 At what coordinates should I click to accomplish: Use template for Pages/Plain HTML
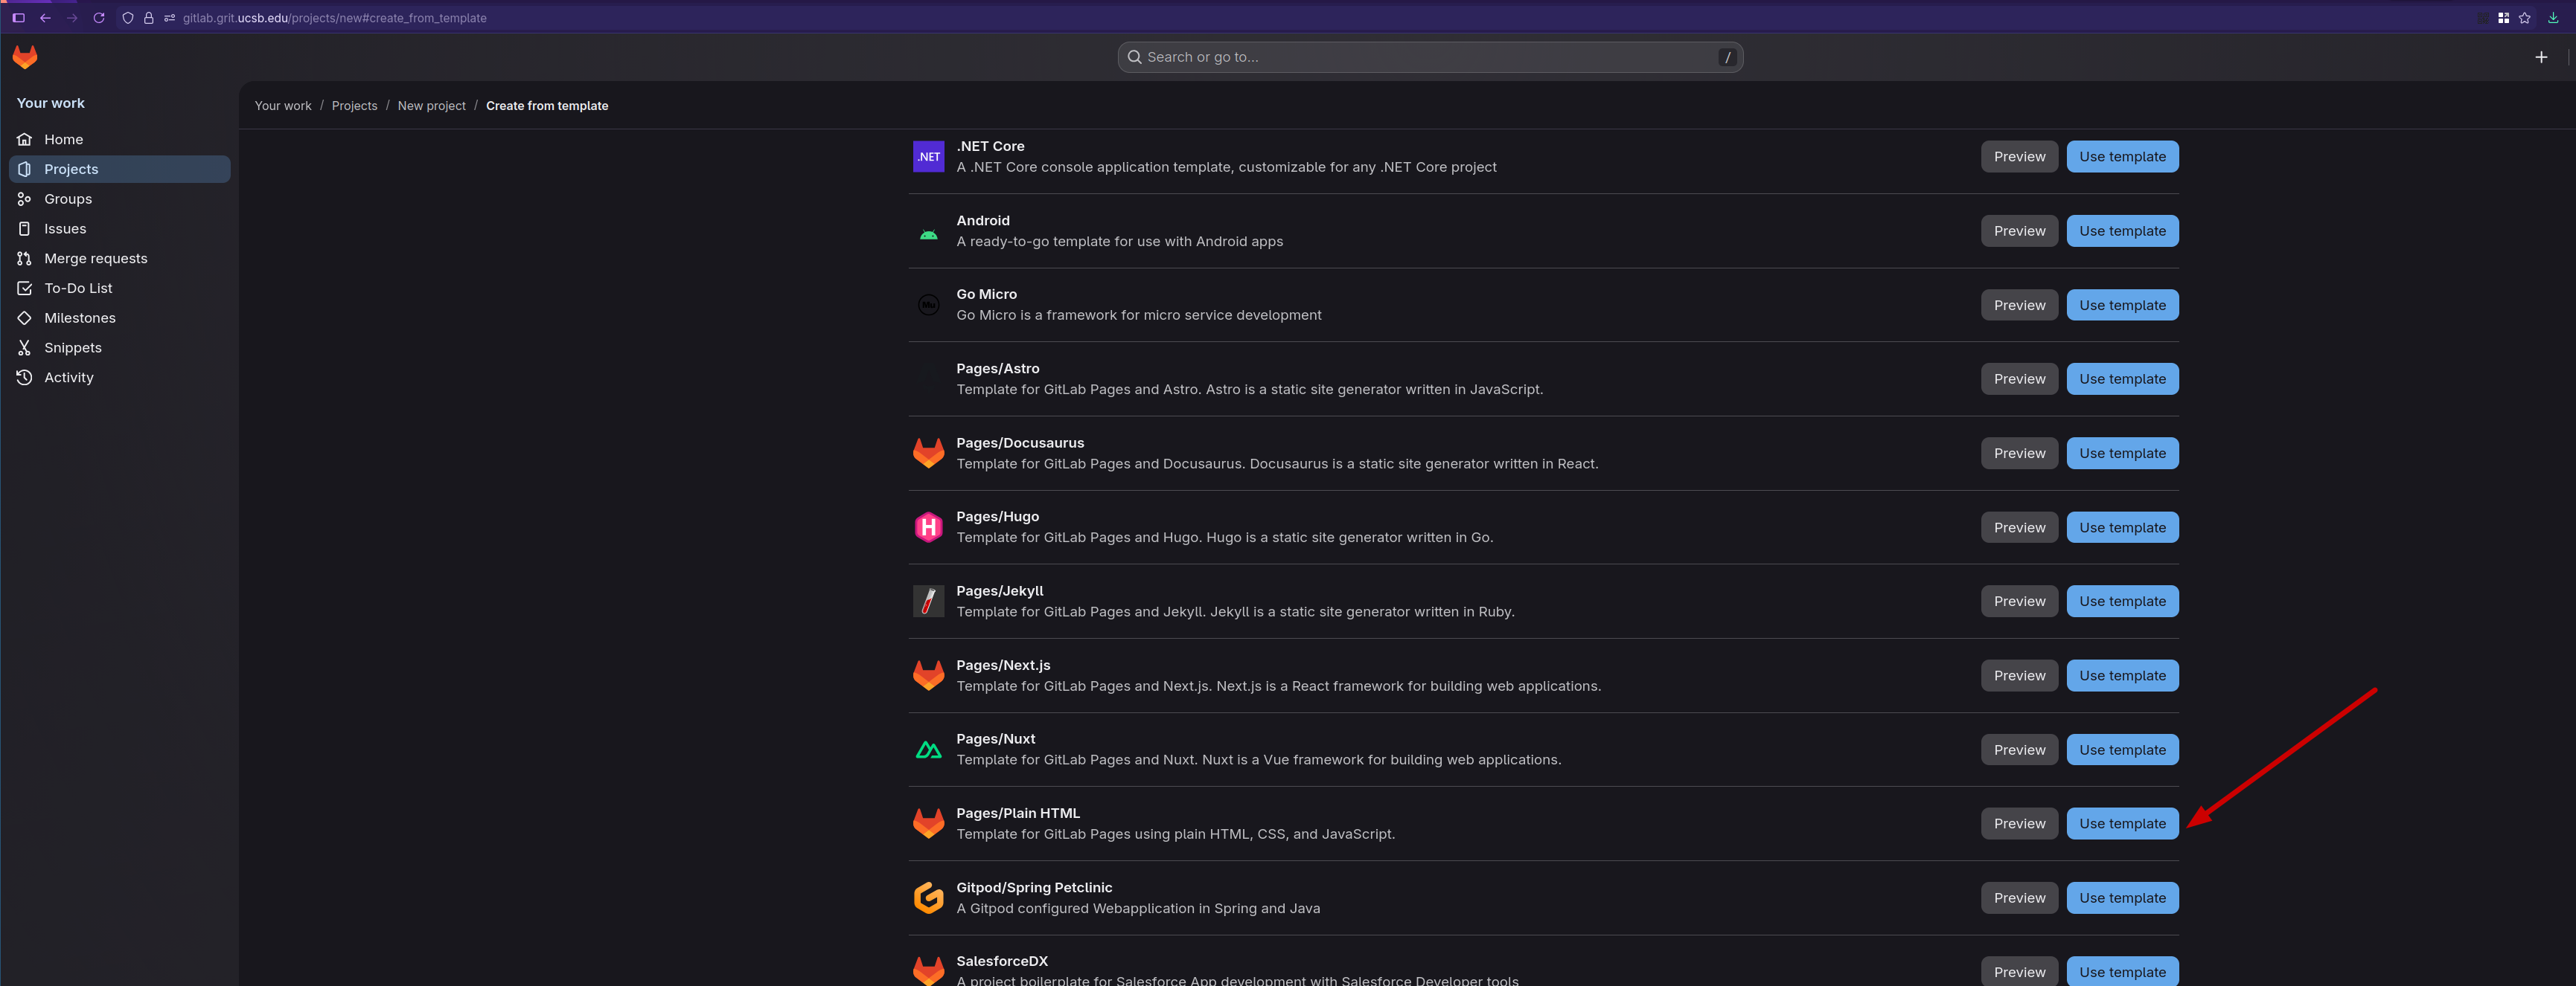[x=2122, y=824]
